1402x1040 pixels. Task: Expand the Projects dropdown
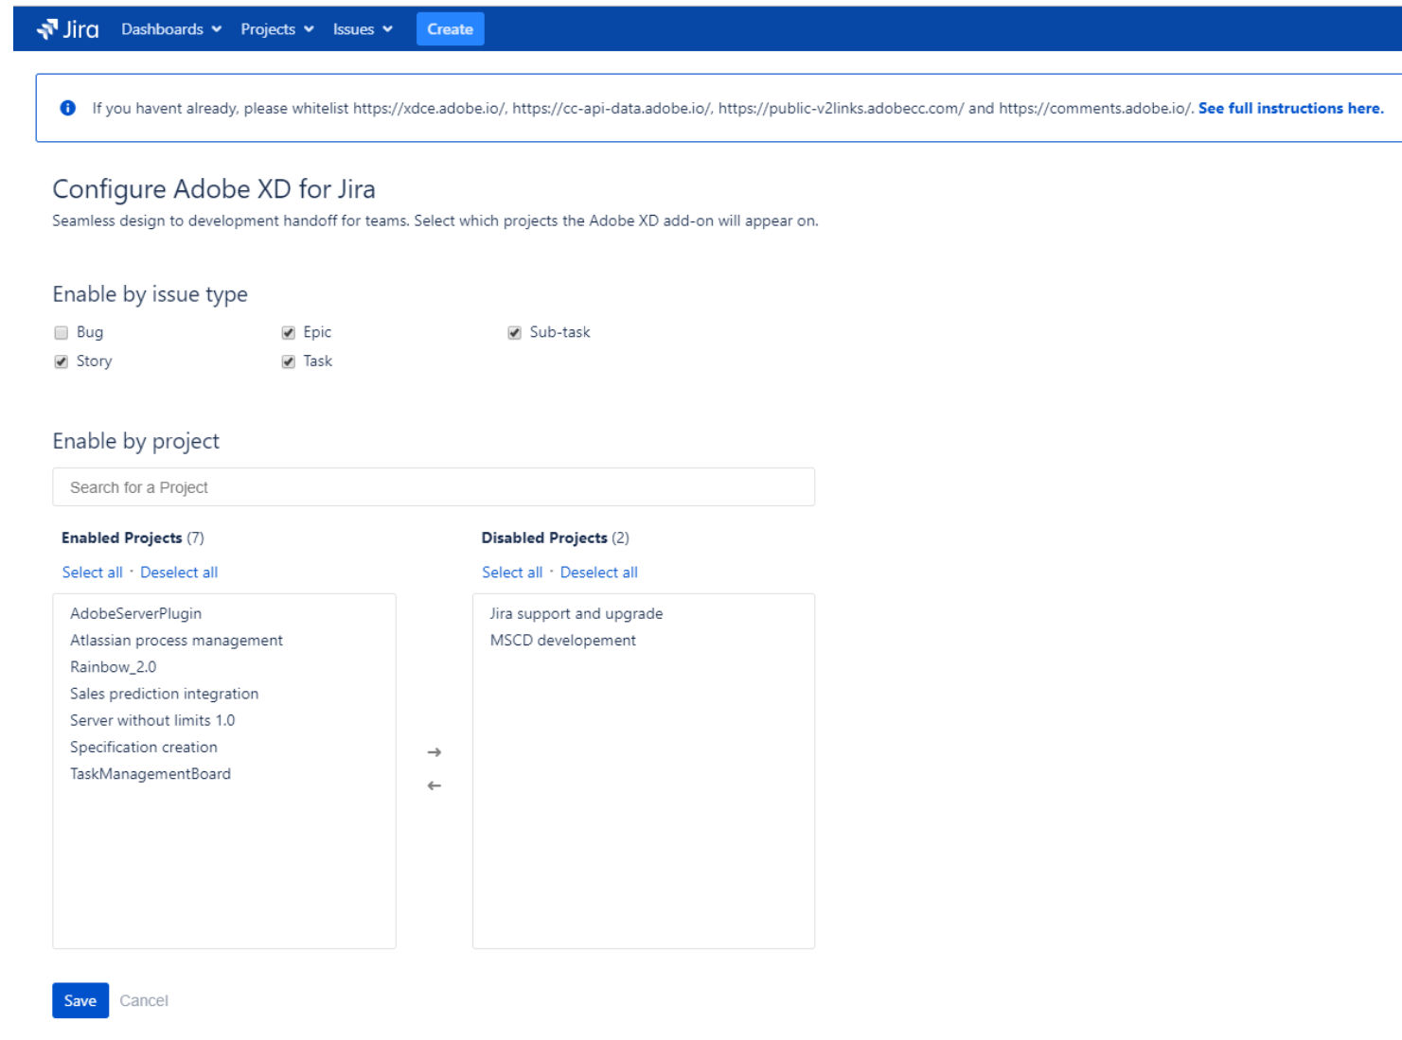pos(275,28)
